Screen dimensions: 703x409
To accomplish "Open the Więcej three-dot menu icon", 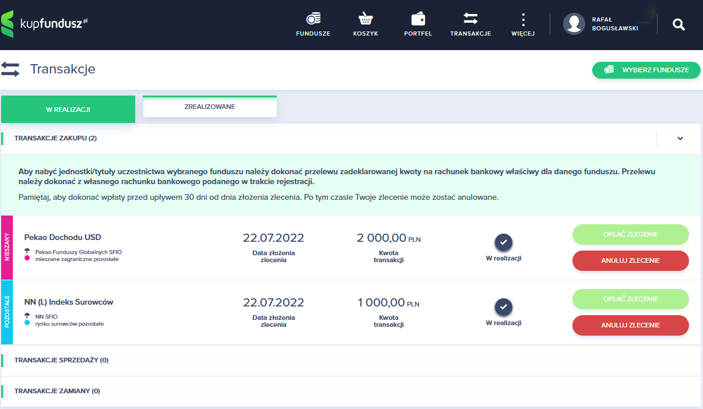I will (523, 19).
